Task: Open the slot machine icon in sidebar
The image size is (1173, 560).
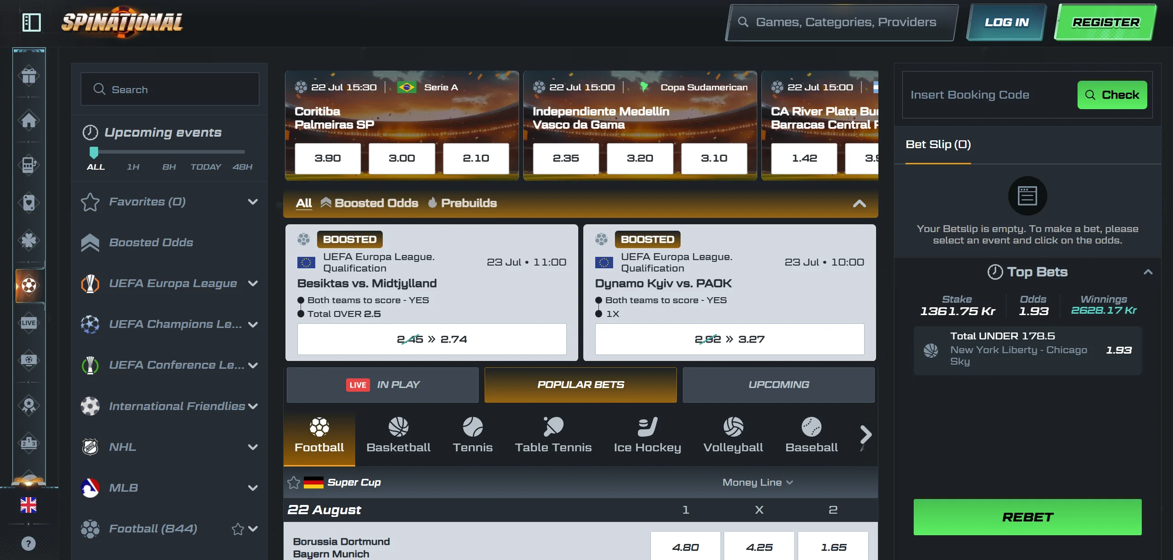Action: click(x=29, y=164)
